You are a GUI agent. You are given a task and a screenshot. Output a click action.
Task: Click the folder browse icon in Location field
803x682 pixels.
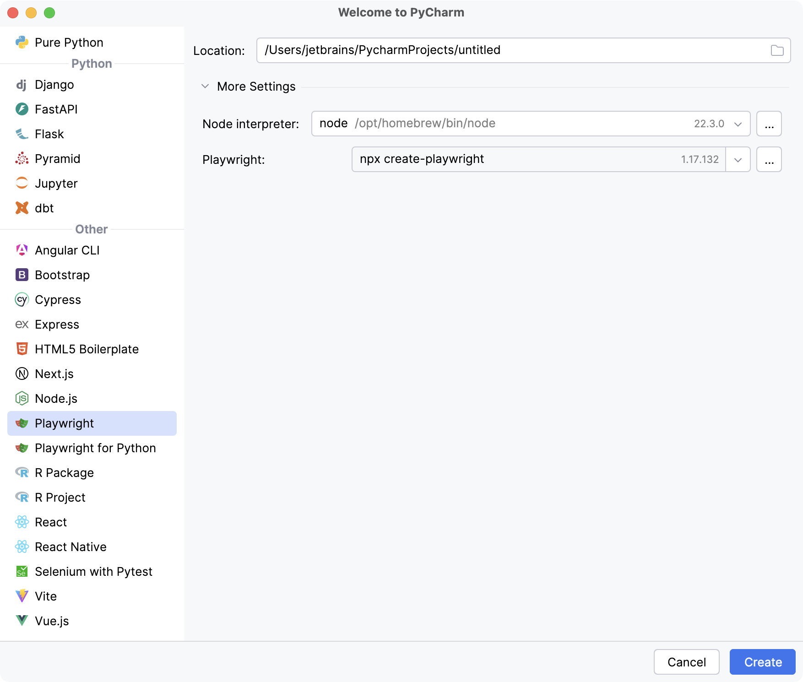777,50
